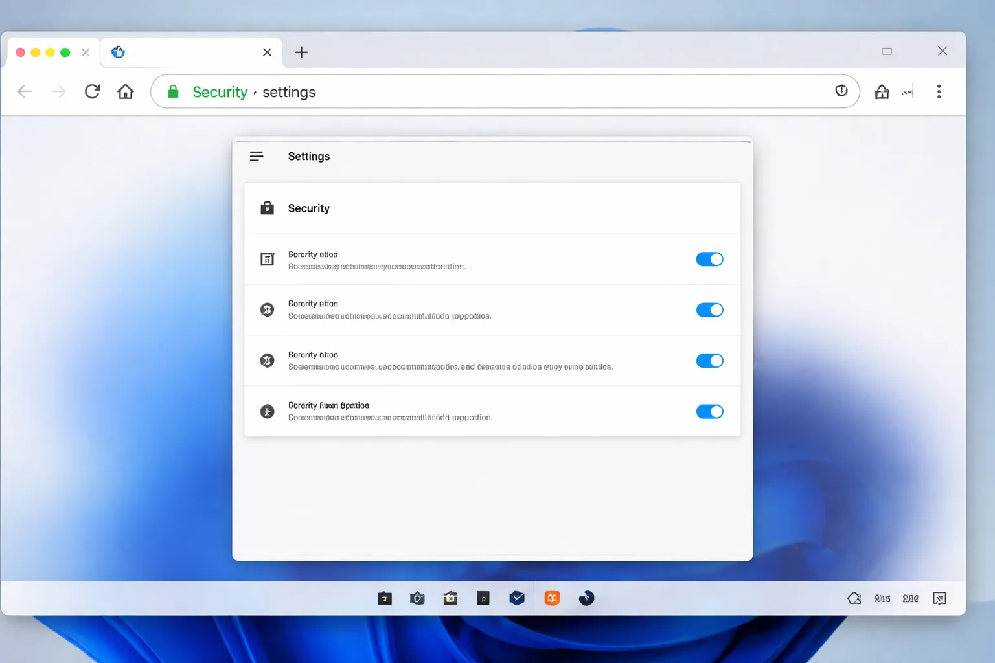Close the current browser tab

267,52
